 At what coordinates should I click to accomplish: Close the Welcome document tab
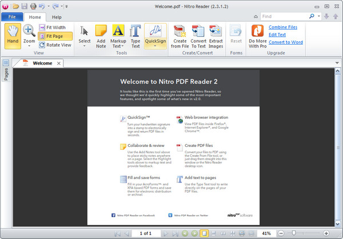pos(59,63)
